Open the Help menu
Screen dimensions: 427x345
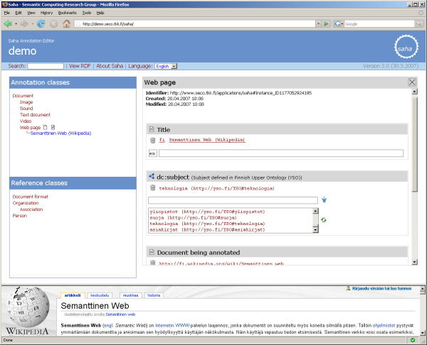point(100,13)
